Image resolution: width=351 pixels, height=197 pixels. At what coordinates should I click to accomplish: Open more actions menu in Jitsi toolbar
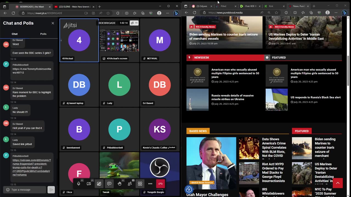(150, 184)
